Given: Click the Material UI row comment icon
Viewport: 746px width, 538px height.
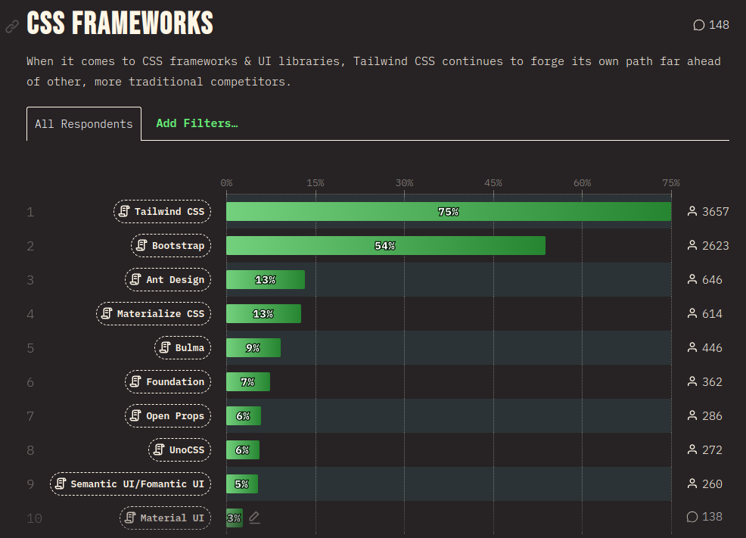Looking at the screenshot, I should click(x=692, y=517).
